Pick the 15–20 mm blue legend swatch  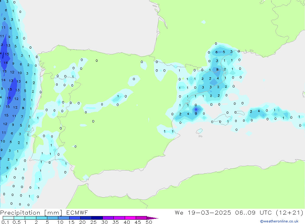(x=75, y=218)
